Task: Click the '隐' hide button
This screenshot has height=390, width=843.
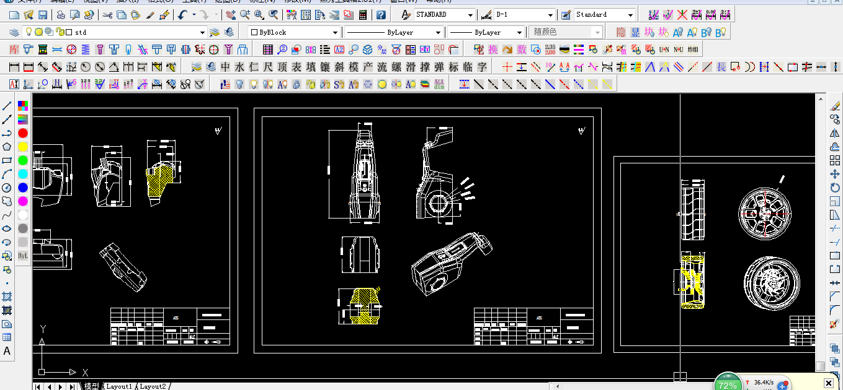Action: 620,32
